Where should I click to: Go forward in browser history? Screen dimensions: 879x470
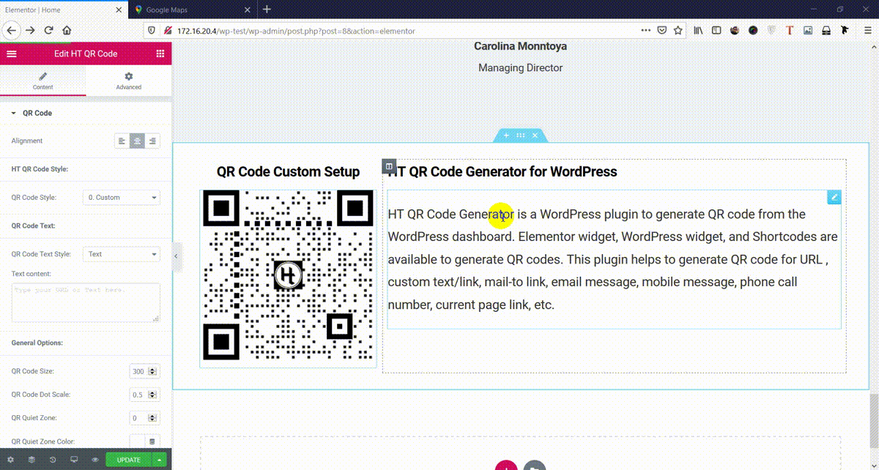[30, 31]
